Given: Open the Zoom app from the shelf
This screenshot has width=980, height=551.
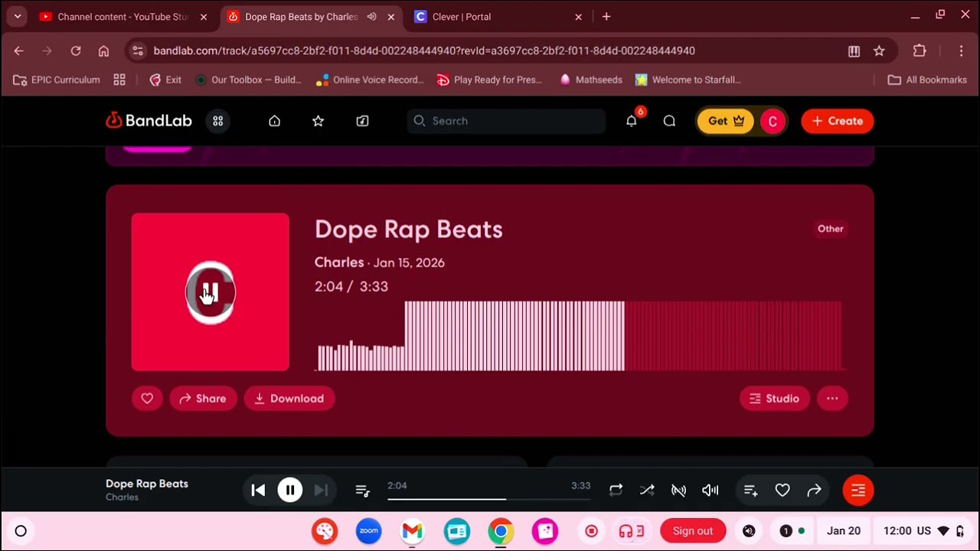Looking at the screenshot, I should click(368, 531).
